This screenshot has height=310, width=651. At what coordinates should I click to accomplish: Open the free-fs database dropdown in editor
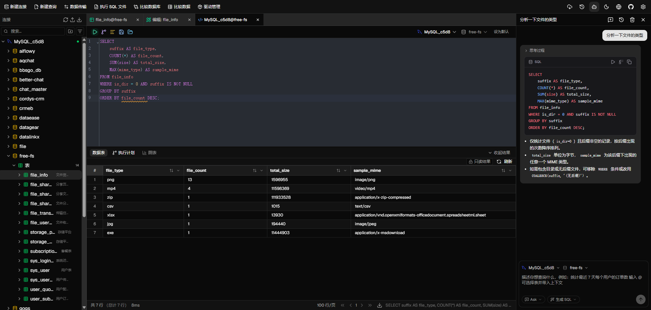tap(474, 32)
